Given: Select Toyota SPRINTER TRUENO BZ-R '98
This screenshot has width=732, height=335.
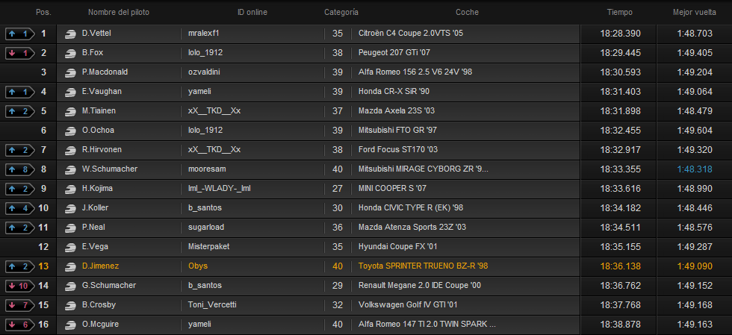Looking at the screenshot, I should pos(424,266).
